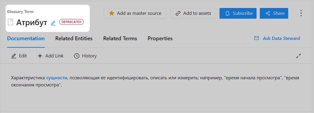Click the share icon on the Share button
This screenshot has height=113, width=314.
(268, 13)
